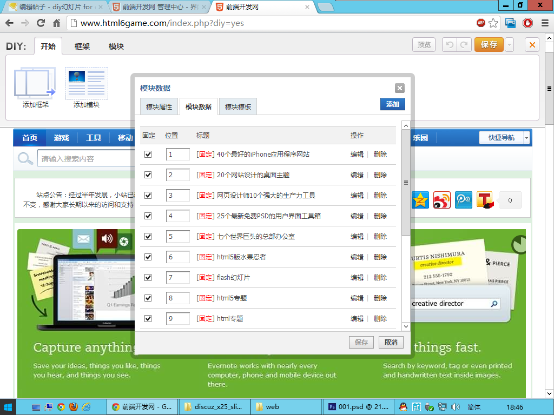Close DIY mode with orange X
Viewport: 554px width, 415px height.
tap(532, 45)
